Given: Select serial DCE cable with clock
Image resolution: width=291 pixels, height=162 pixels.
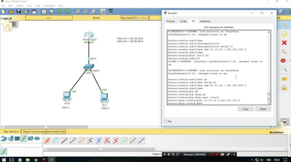Looking at the screenshot, I should coord(107,141).
